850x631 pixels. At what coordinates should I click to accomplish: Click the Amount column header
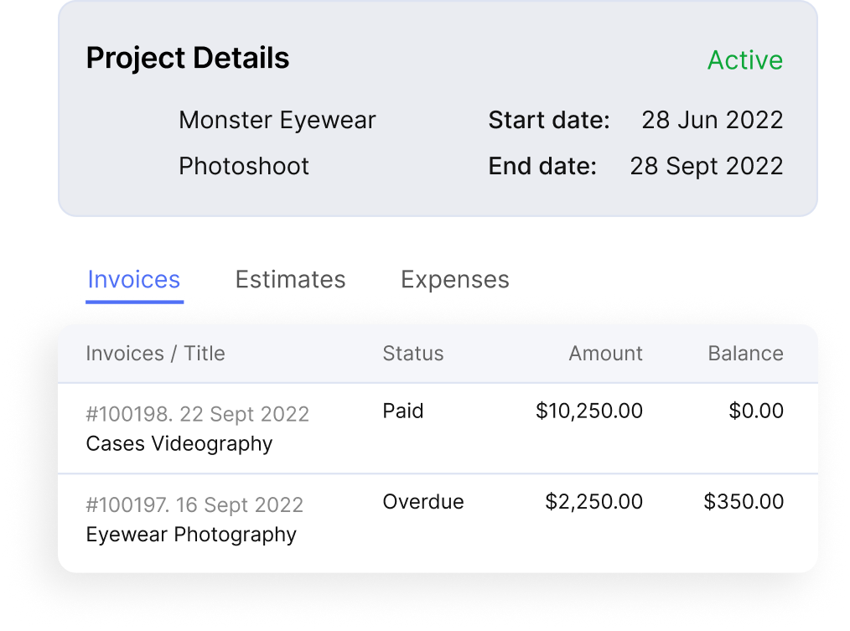605,354
